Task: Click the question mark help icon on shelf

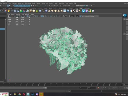Action: 93,11
